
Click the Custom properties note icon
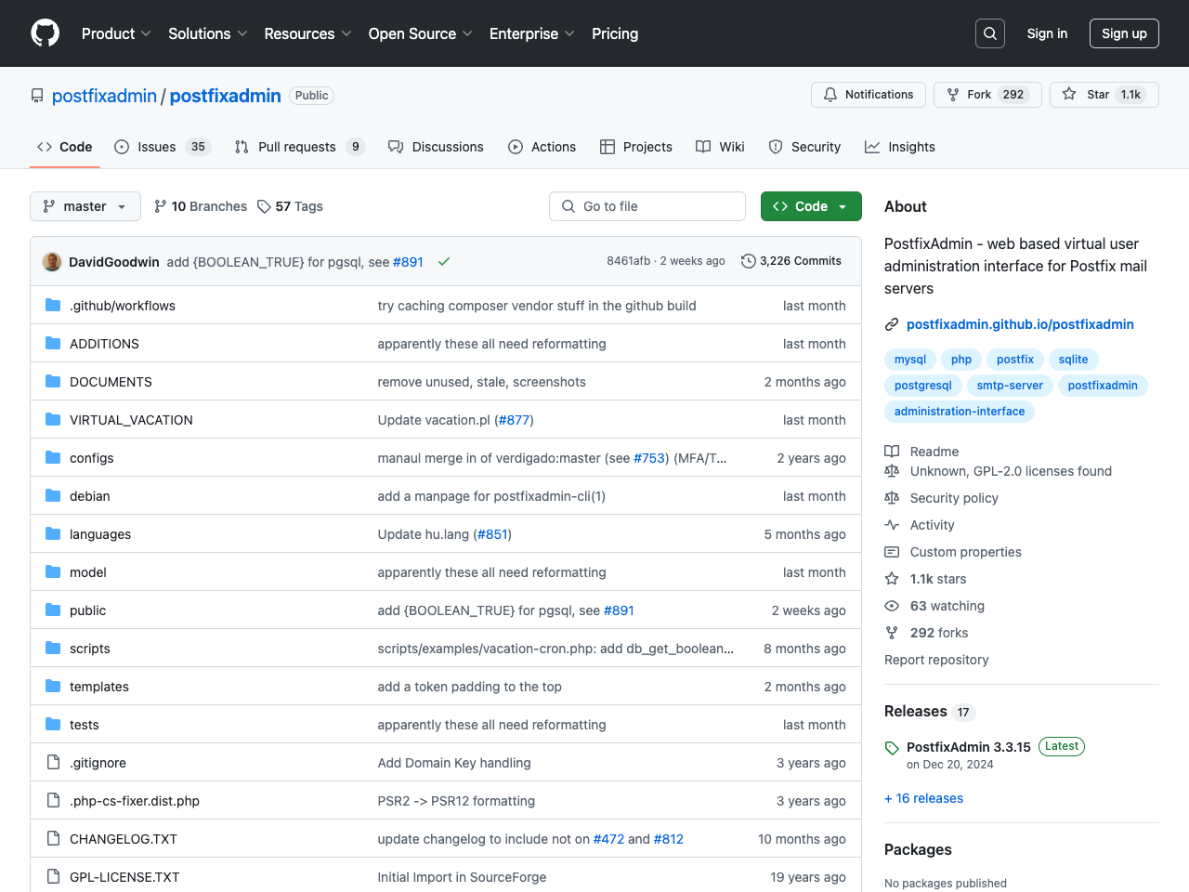[892, 552]
